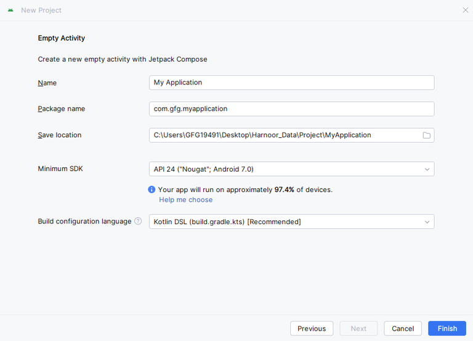Go back with the Previous button

[x=312, y=329]
